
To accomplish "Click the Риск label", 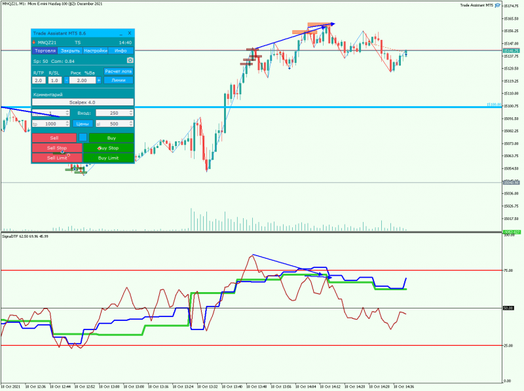I will (76, 73).
